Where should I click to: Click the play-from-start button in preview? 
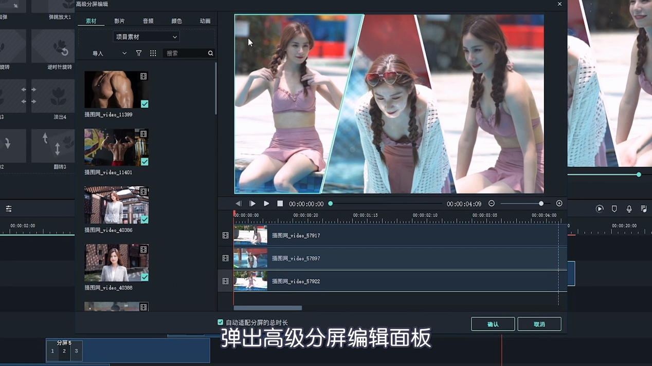point(252,204)
